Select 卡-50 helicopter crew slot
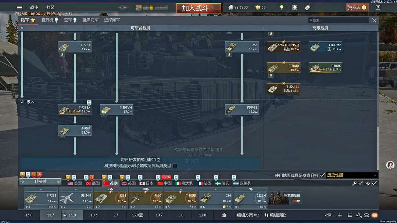Image resolution: width=397 pixels, height=223 pixels. tap(146, 198)
